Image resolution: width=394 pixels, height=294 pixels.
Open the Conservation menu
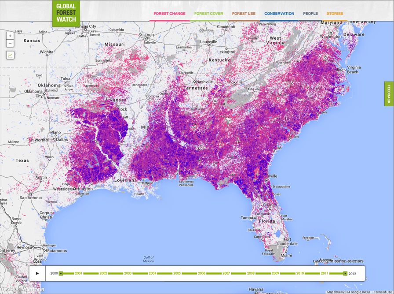[279, 14]
